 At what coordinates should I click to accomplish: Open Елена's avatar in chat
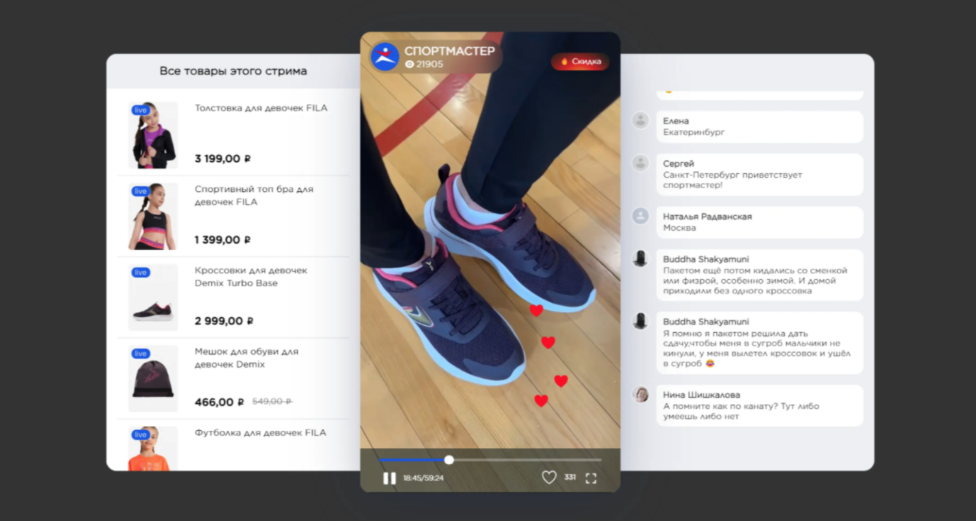click(640, 120)
